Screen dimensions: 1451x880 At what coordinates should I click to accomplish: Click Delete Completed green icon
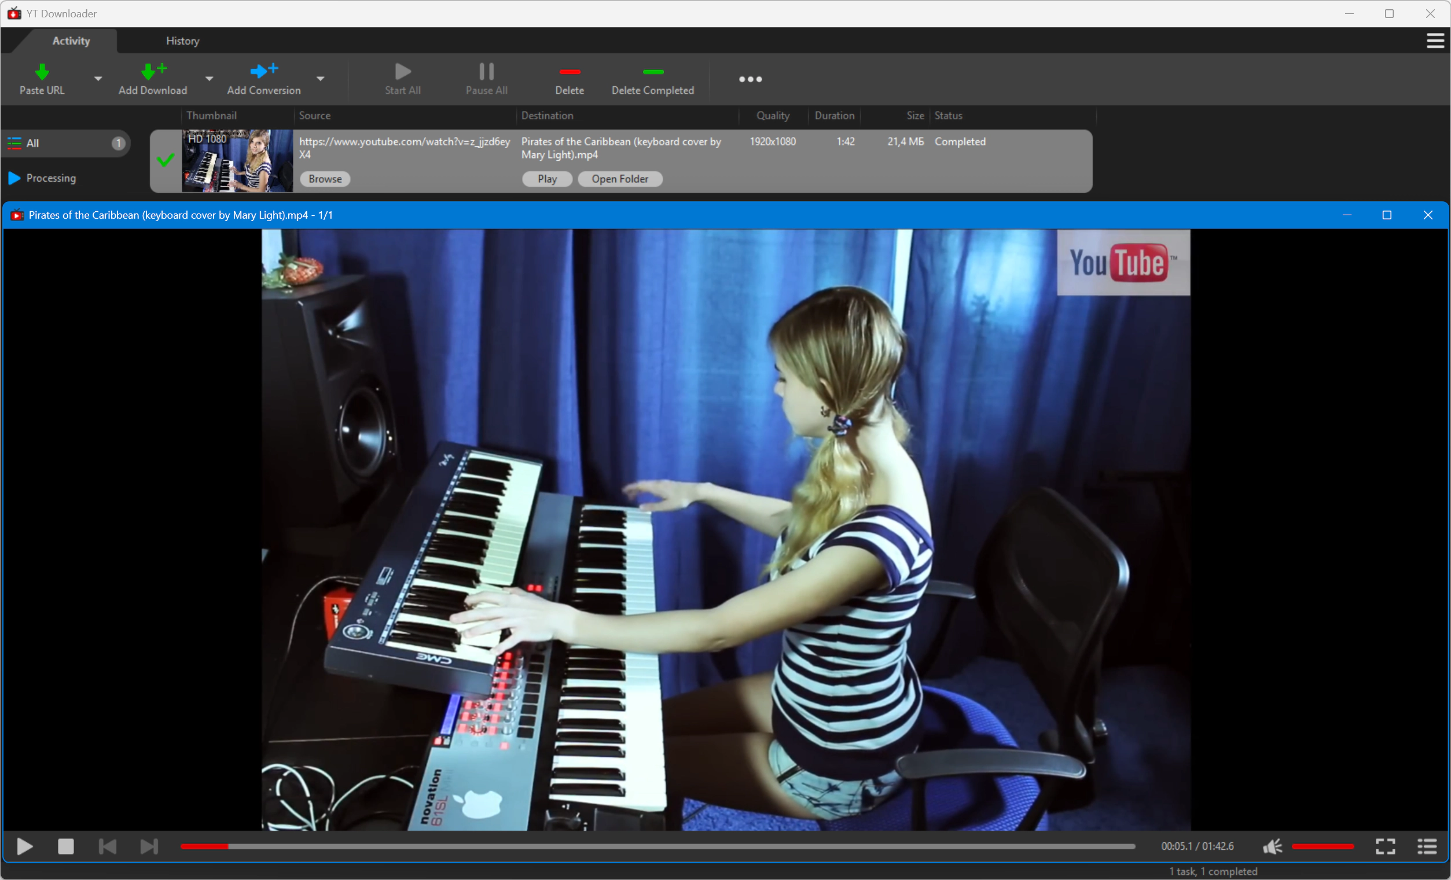click(652, 72)
